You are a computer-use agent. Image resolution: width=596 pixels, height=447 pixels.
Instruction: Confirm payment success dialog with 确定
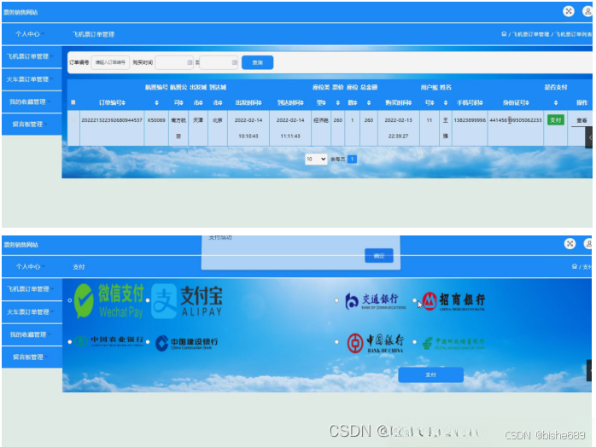pos(379,256)
